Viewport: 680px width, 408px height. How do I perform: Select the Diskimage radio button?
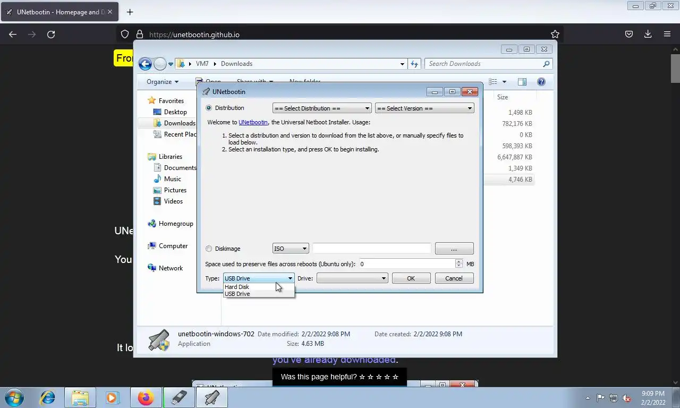[x=209, y=249]
